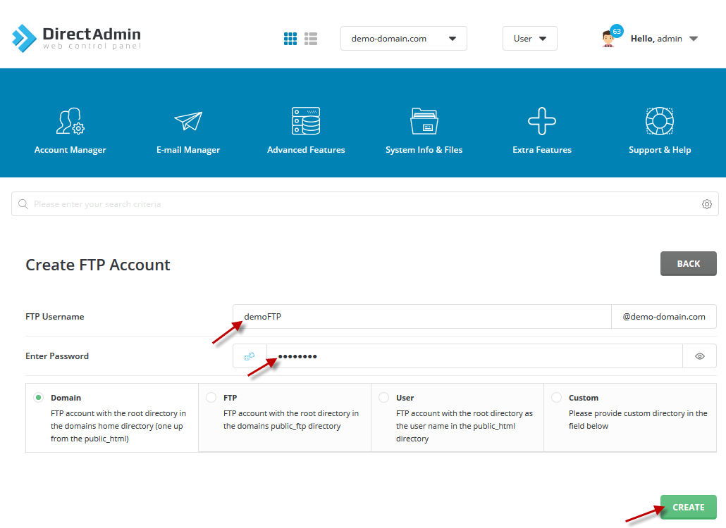Select the FTP root directory option
The image size is (726, 528).
pyautogui.click(x=211, y=398)
